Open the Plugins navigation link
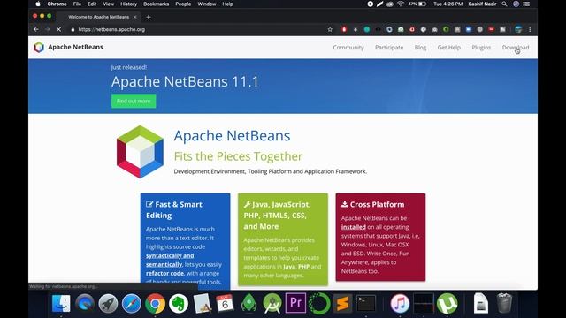 tap(481, 47)
